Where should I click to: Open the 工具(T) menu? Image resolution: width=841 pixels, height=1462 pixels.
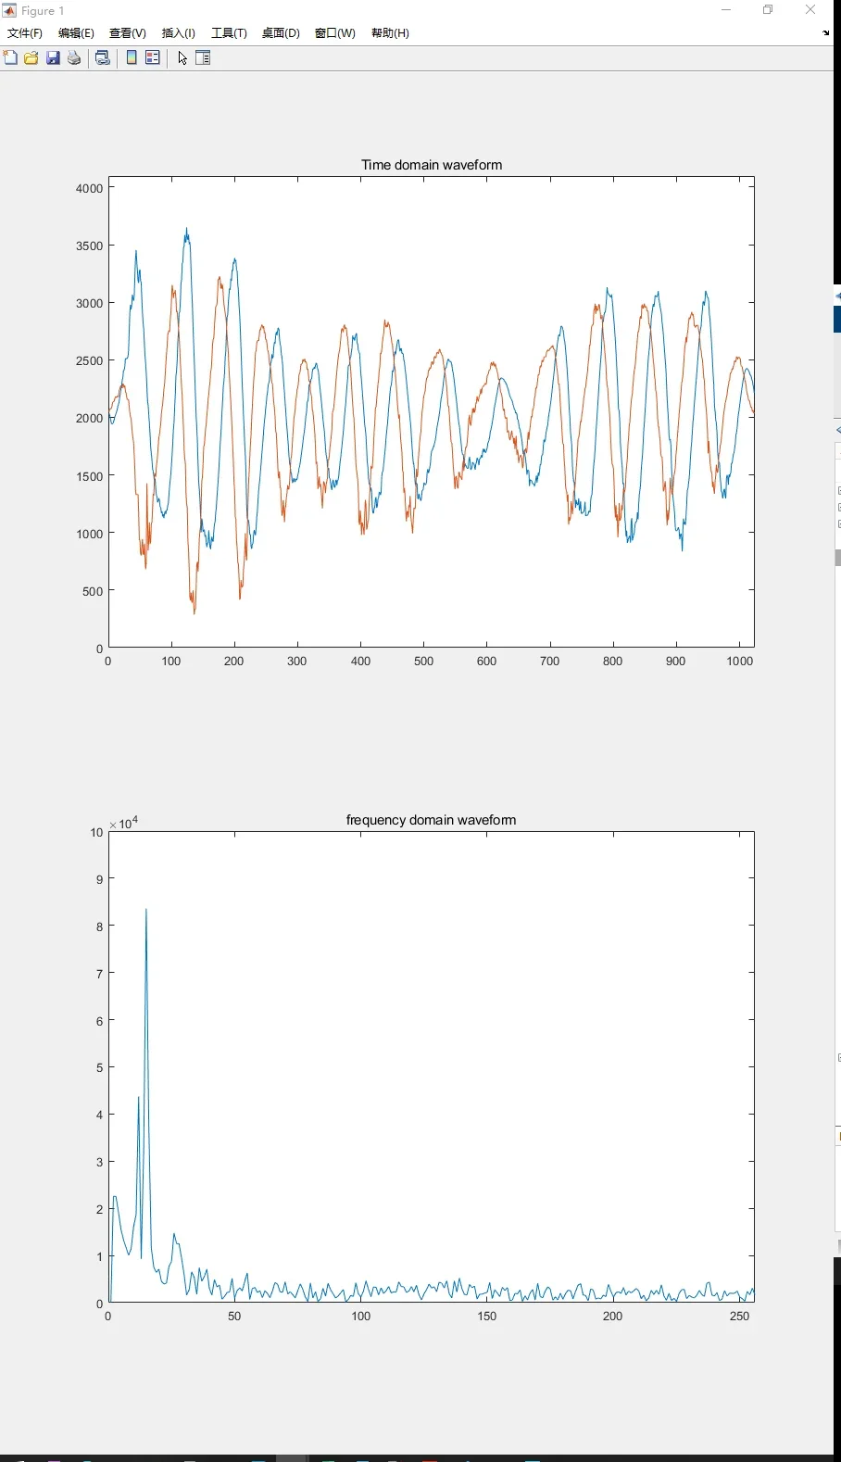coord(229,33)
